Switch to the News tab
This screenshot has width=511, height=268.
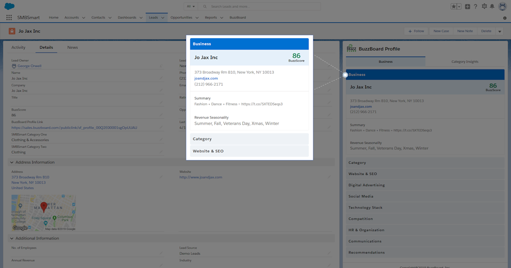72,47
